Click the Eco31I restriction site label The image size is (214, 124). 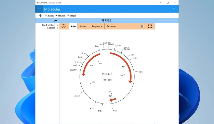(x=73, y=70)
